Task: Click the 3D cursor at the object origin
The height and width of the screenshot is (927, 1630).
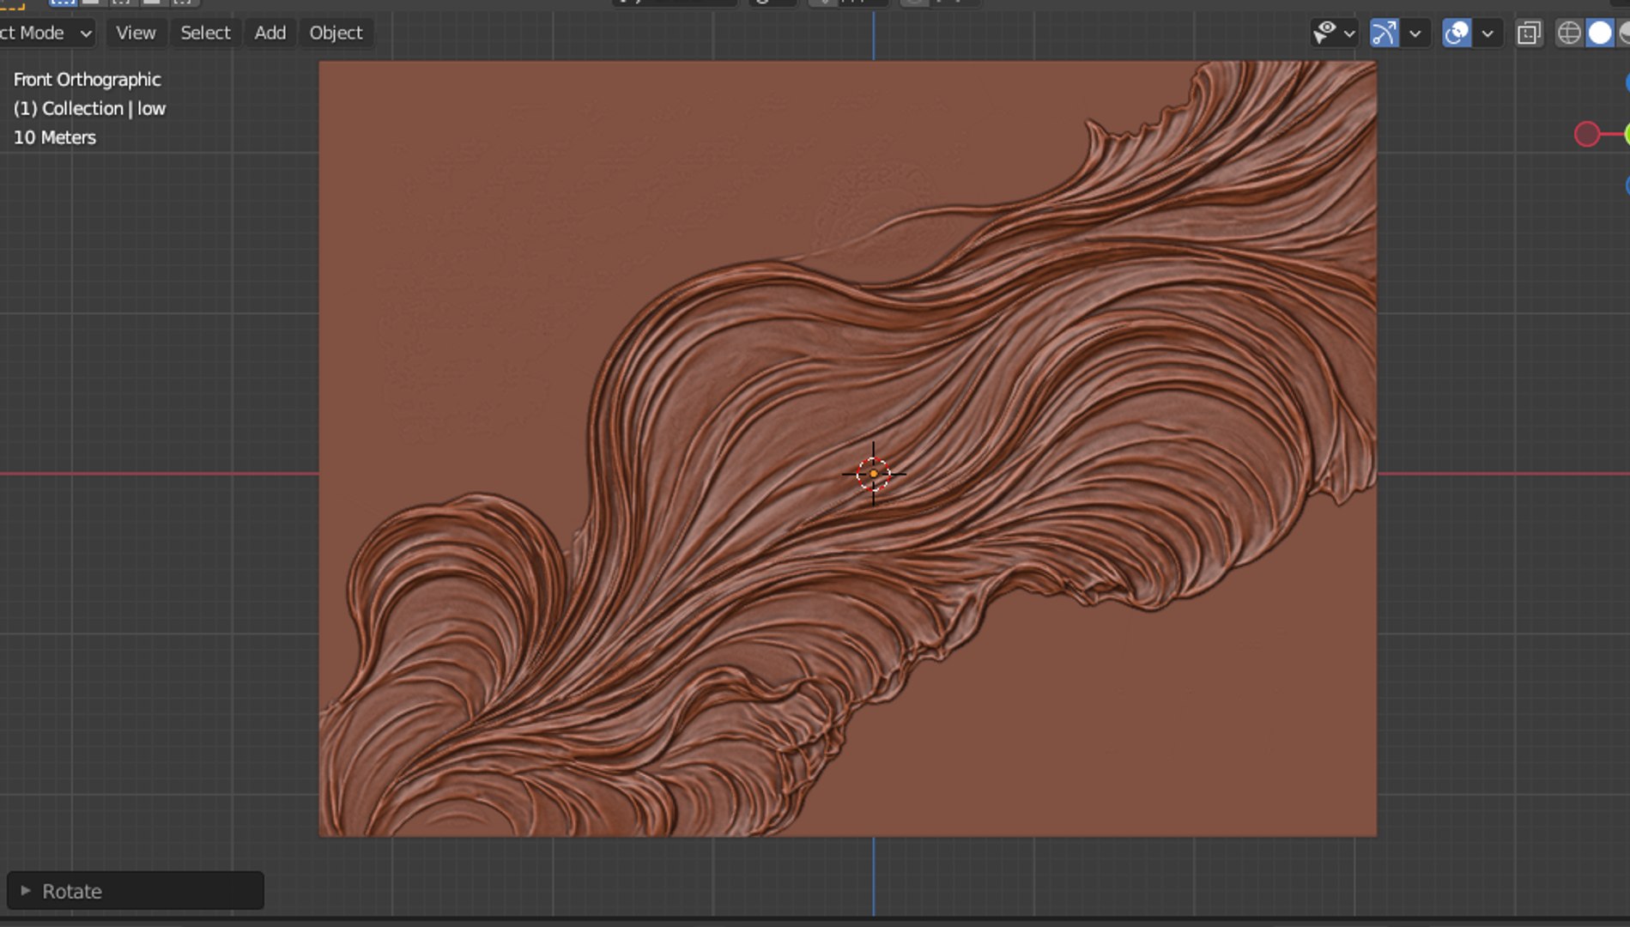Action: tap(874, 473)
